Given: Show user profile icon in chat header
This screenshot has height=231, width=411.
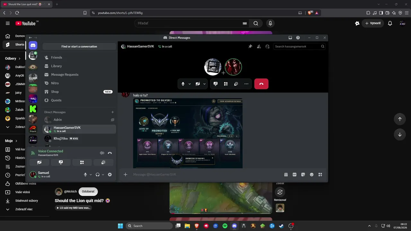Looking at the screenshot, I should click(x=267, y=47).
